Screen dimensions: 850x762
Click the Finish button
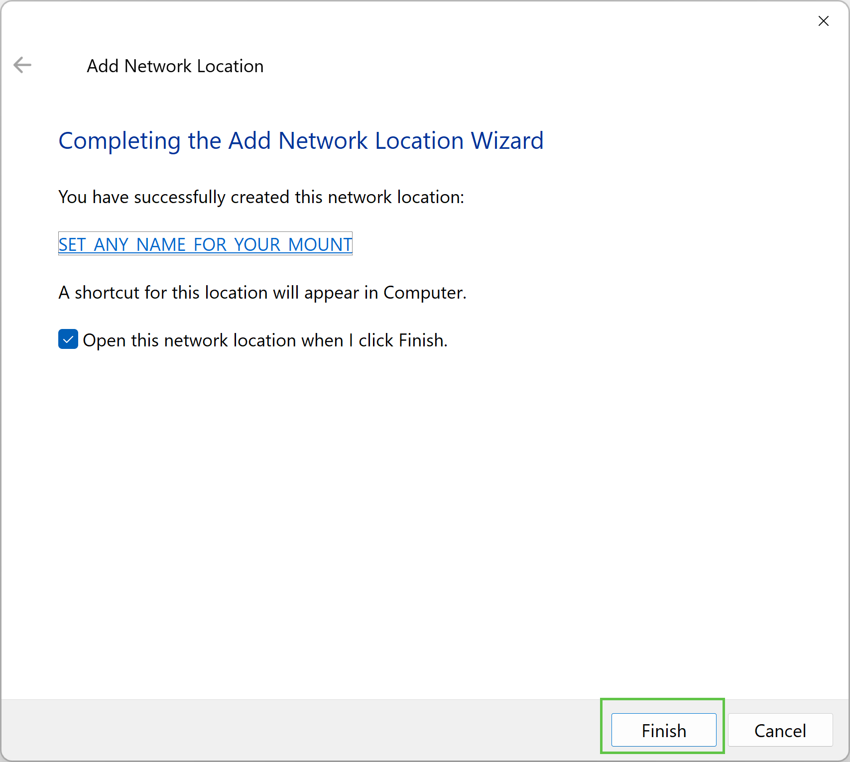(664, 730)
